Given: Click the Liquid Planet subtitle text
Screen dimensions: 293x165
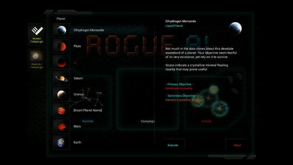Looking at the screenshot, I should tap(174, 26).
